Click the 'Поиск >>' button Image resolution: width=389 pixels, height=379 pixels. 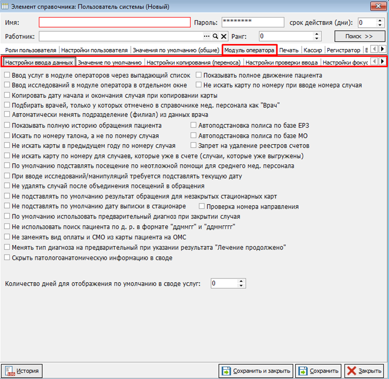pyautogui.click(x=359, y=36)
